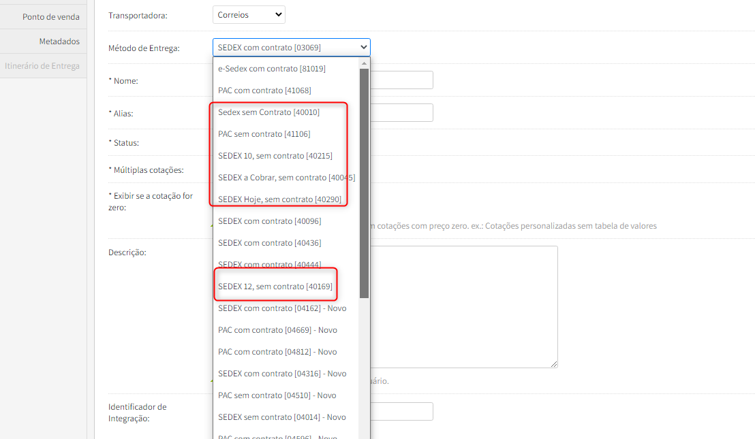
Task: Focus the Identificador de Integração field
Action: click(x=401, y=412)
